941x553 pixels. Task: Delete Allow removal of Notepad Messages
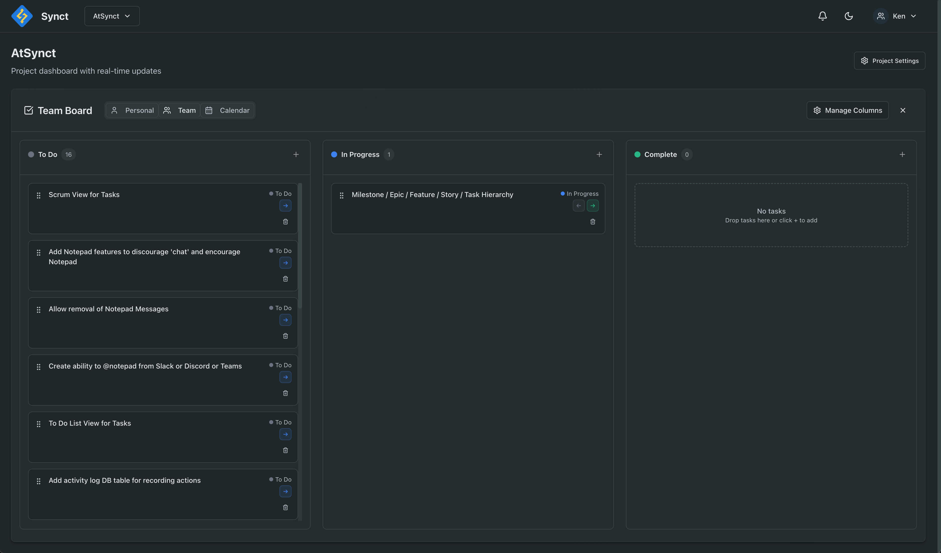pos(285,336)
